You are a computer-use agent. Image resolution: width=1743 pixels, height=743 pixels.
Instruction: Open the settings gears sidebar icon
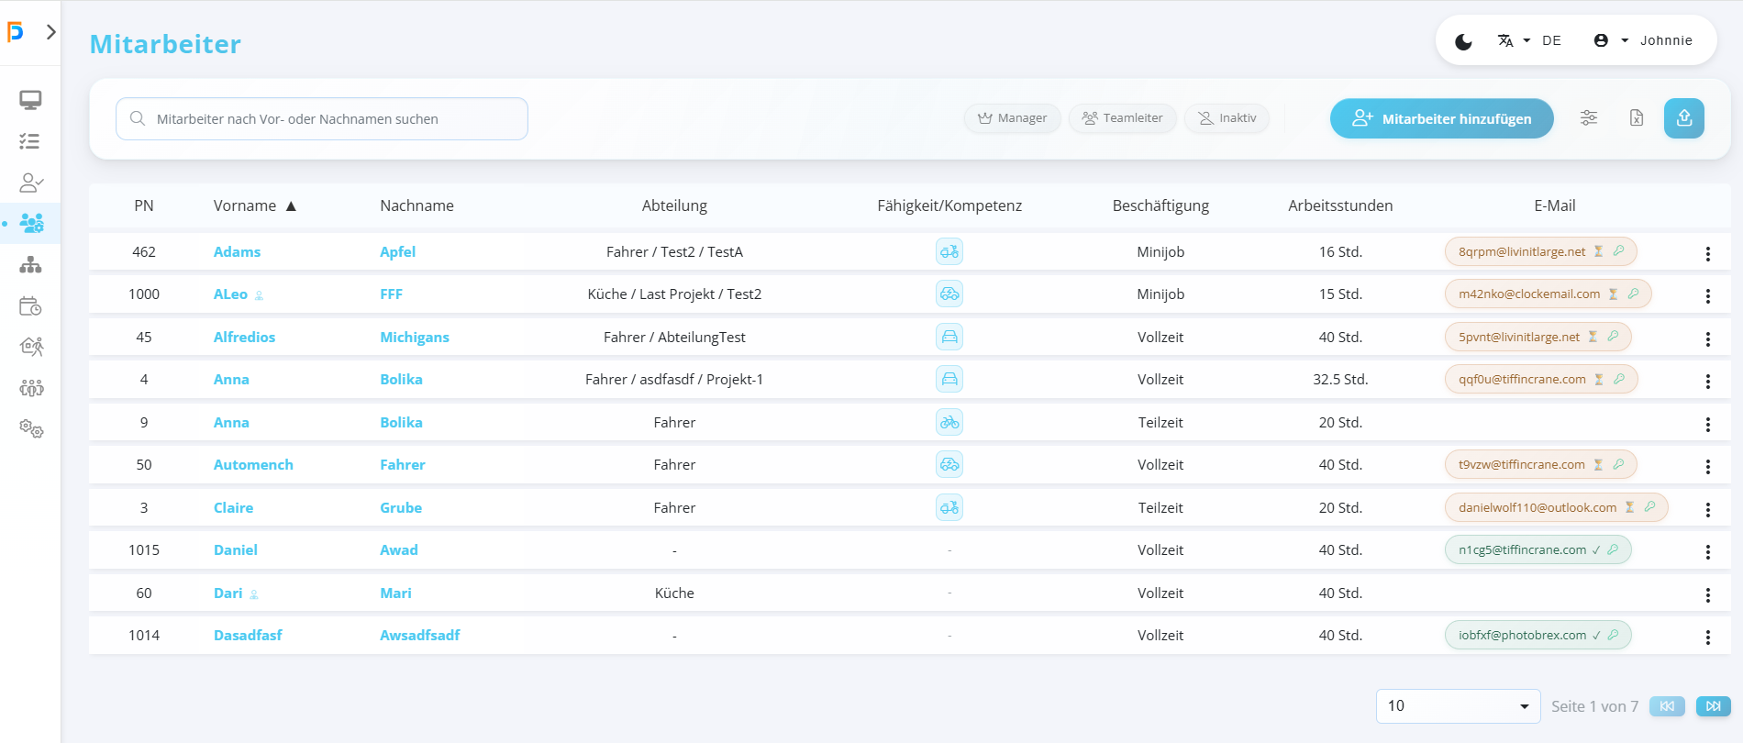(x=30, y=429)
